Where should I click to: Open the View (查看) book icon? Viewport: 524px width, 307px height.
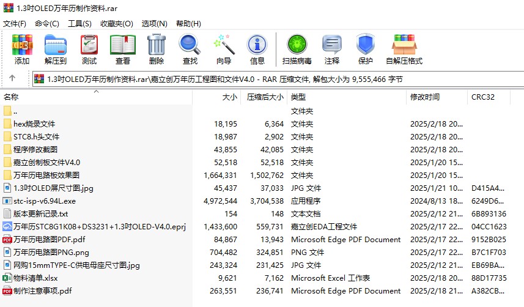[x=123, y=45]
